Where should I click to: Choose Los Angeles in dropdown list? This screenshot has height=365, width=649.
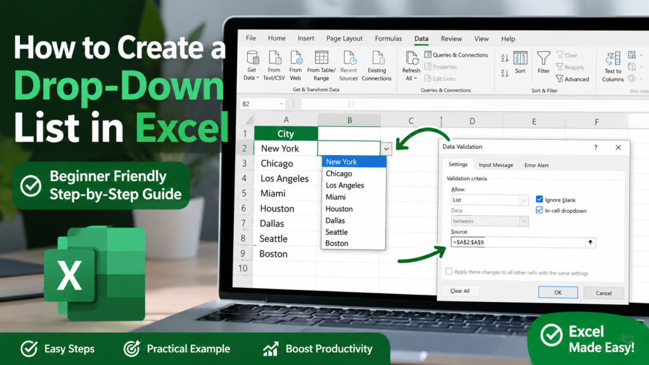click(x=354, y=186)
